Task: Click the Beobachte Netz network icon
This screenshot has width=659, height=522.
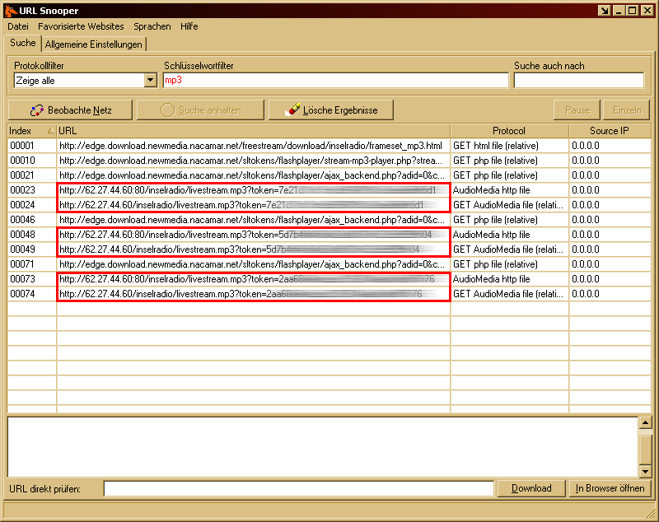Action: (x=37, y=110)
